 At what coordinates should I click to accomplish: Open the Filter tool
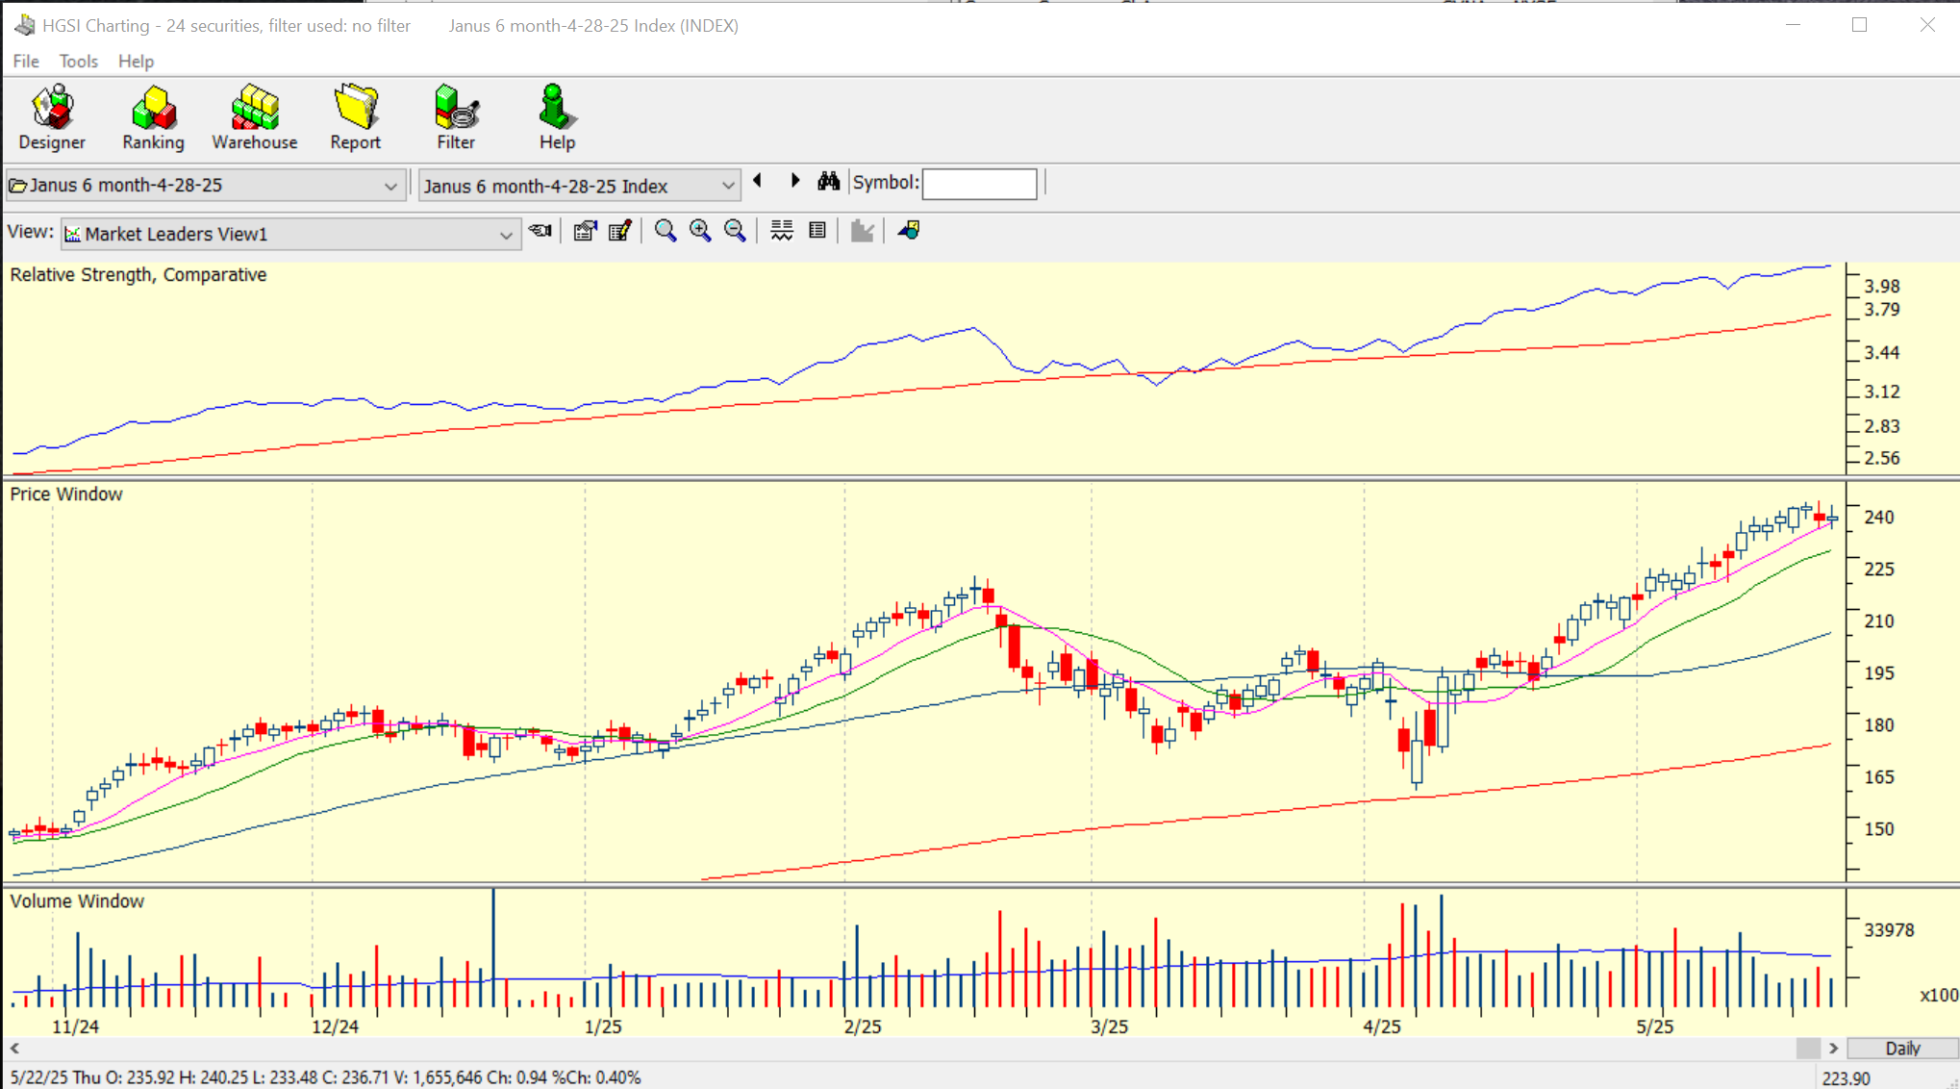(x=456, y=117)
